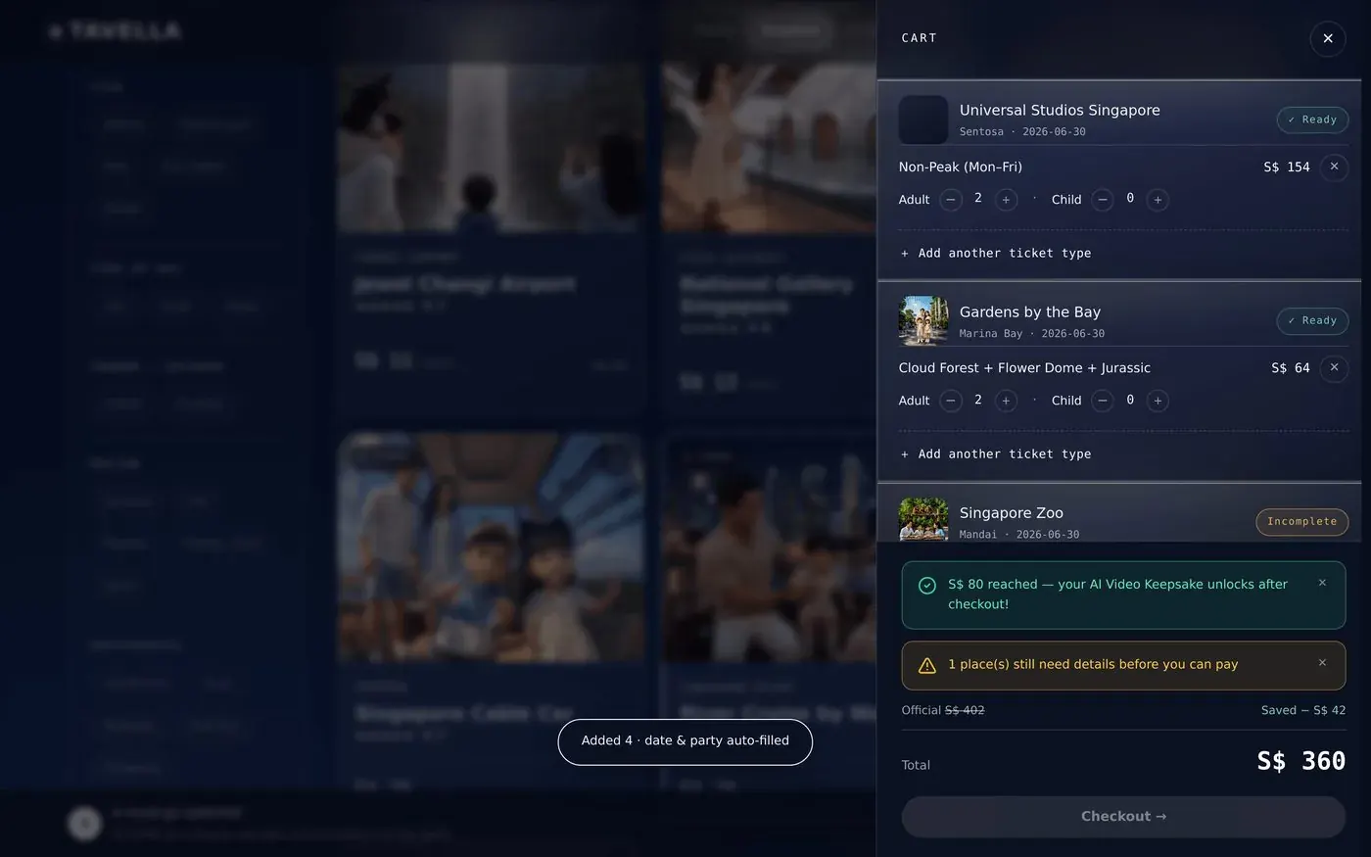Decrease Child count for Gardens by the Bay
The width and height of the screenshot is (1371, 857).
[1103, 401]
